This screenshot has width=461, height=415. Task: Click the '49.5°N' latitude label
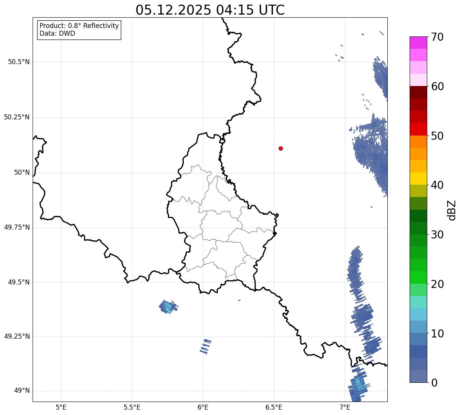click(x=19, y=282)
